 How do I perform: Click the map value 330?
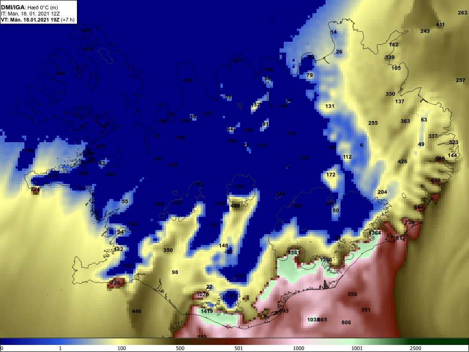pos(390,94)
